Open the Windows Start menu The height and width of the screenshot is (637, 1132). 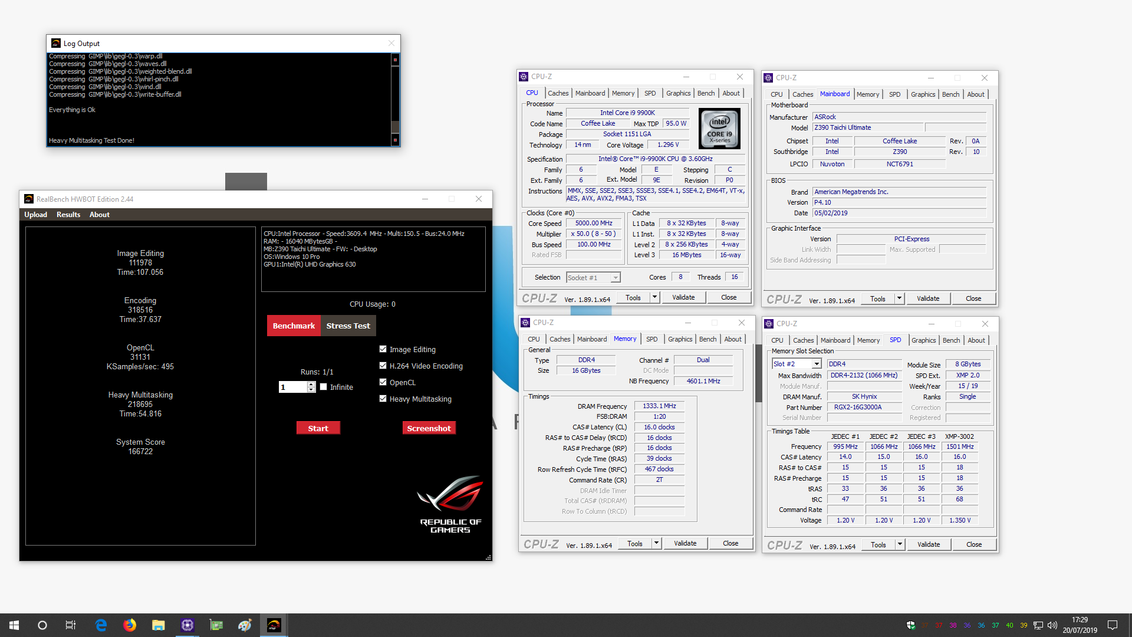(x=14, y=625)
